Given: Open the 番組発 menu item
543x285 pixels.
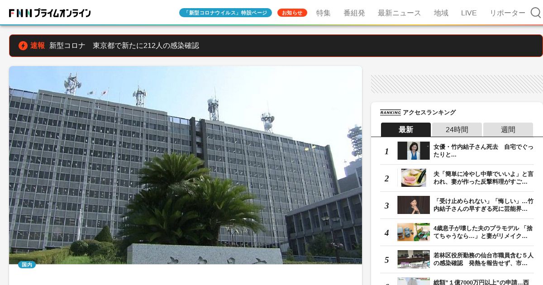Looking at the screenshot, I should coord(354,13).
